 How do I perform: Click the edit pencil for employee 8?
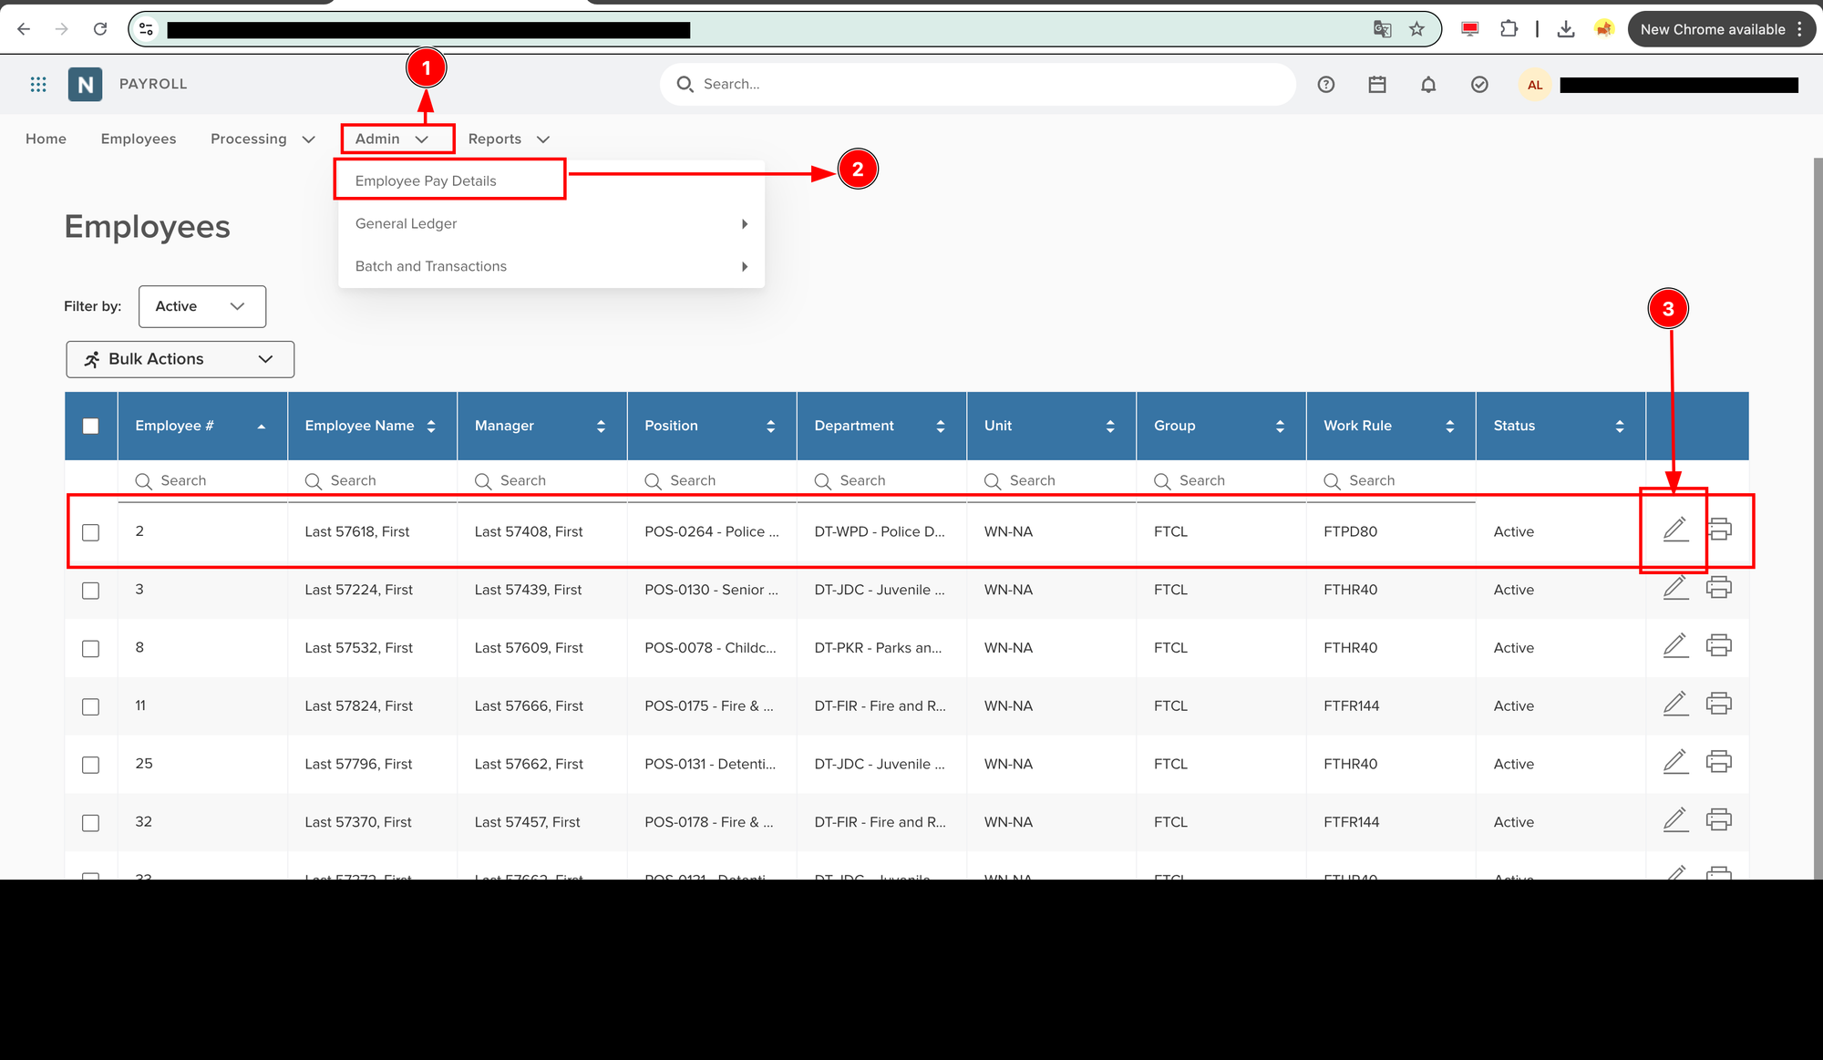coord(1675,646)
